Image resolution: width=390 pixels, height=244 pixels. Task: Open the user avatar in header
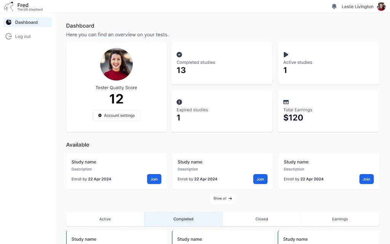point(381,6)
